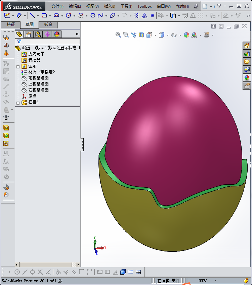
Task: Open the 工具(T) menu
Action: click(126, 6)
